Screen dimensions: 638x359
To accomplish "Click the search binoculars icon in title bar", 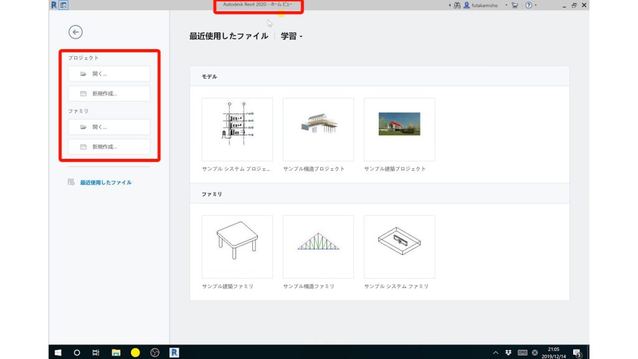I will pos(457,5).
